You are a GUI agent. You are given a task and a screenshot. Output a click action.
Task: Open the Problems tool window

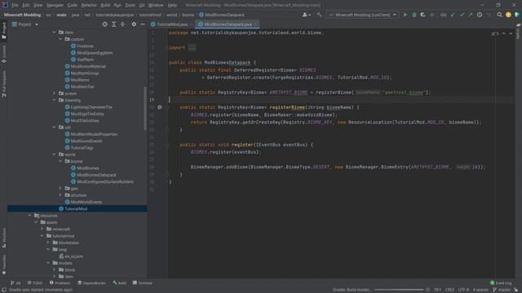coord(60,283)
